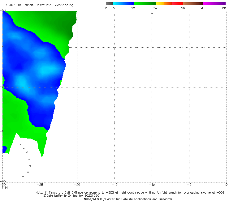Screen dimensions: 229x201
Task: Click the magenta-purple segment of the color bar
Action: (x=214, y=4)
